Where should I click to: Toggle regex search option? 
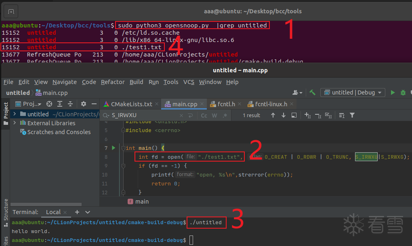pyautogui.click(x=225, y=116)
